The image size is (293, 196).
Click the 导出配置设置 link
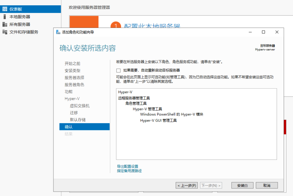(x=127, y=166)
